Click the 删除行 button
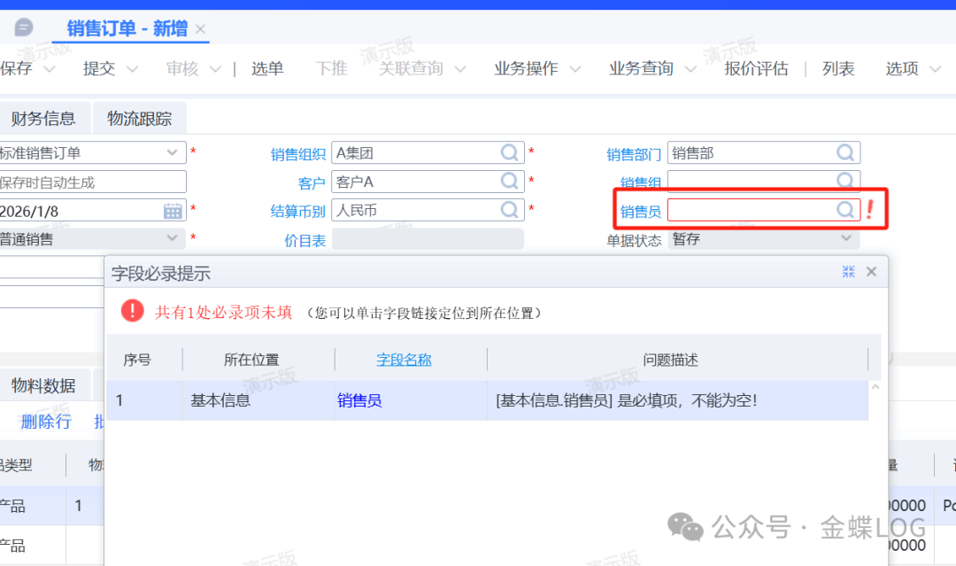Viewport: 956px width, 566px height. [x=46, y=422]
